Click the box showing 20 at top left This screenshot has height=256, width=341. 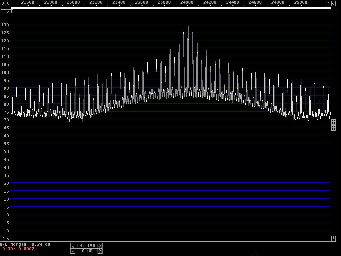[x=7, y=12]
